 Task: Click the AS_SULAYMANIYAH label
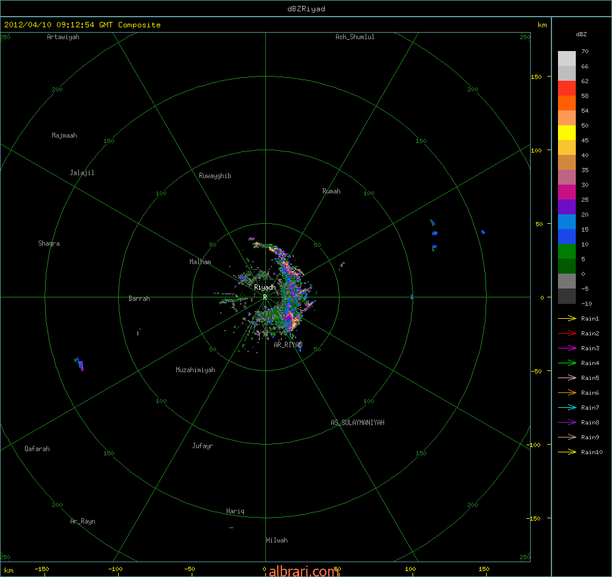(357, 423)
